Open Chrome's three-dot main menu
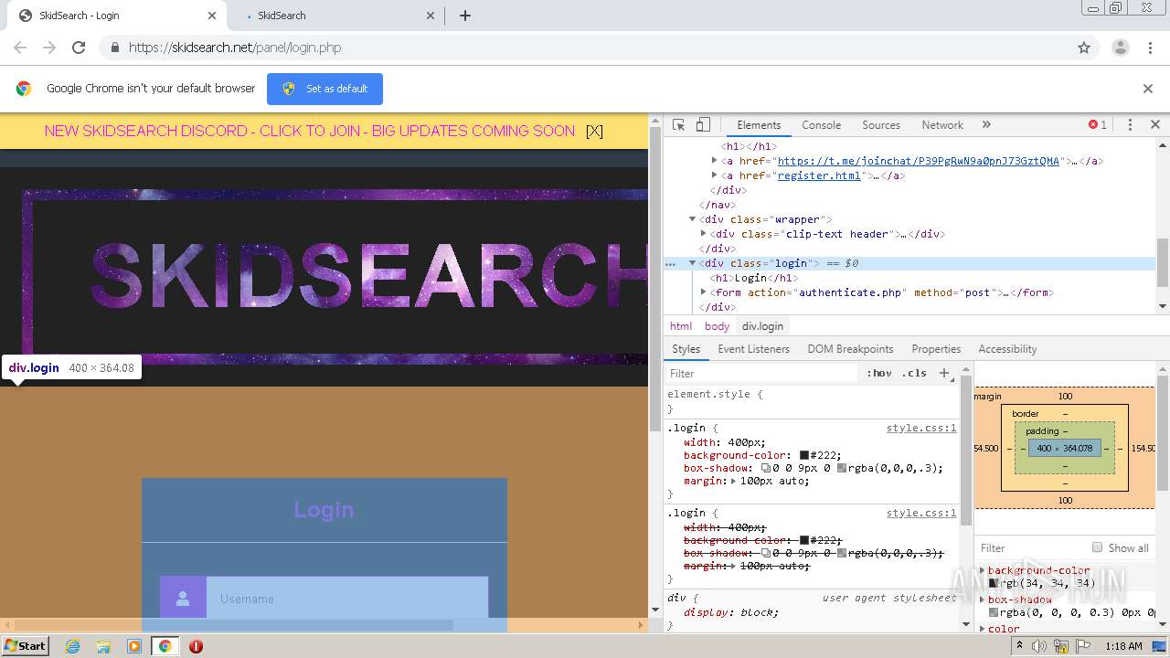Image resolution: width=1170 pixels, height=658 pixels. (1150, 48)
